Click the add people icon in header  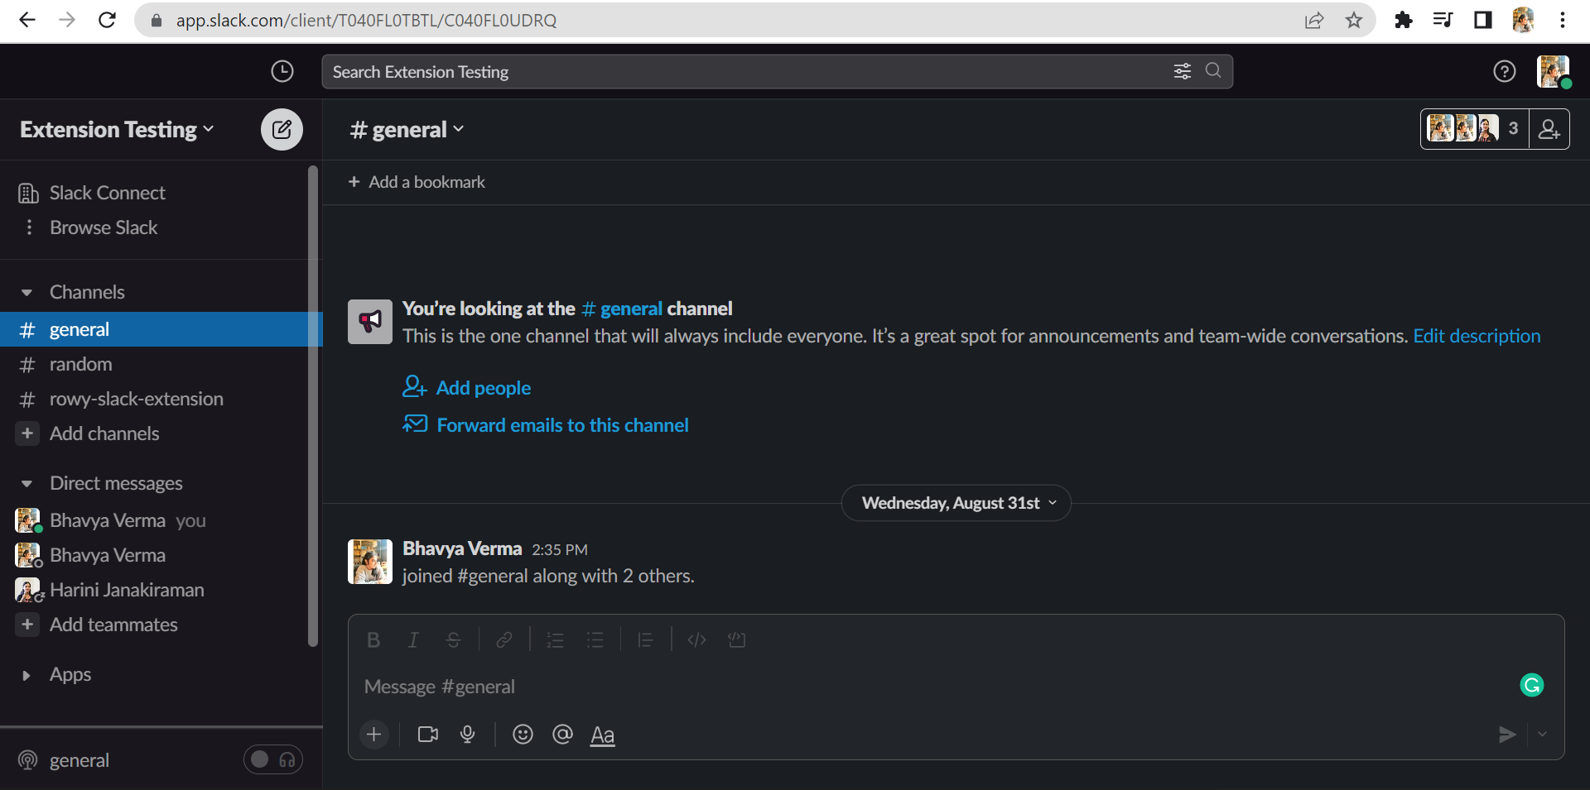(x=1549, y=129)
